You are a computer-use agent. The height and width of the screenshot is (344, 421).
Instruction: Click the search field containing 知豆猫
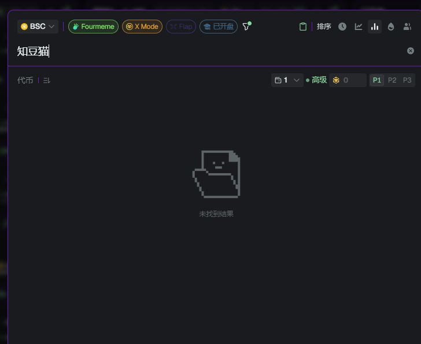pyautogui.click(x=209, y=51)
